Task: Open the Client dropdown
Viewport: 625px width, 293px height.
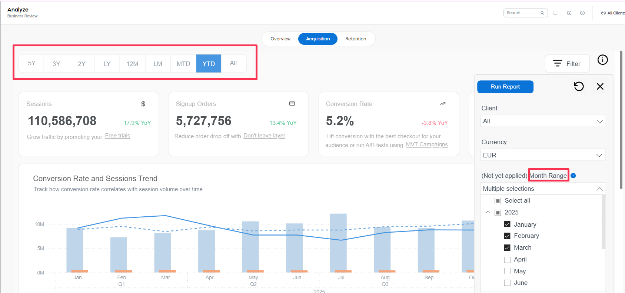Action: (x=543, y=121)
